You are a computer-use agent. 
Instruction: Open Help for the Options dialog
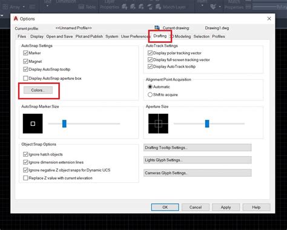[x=256, y=207]
